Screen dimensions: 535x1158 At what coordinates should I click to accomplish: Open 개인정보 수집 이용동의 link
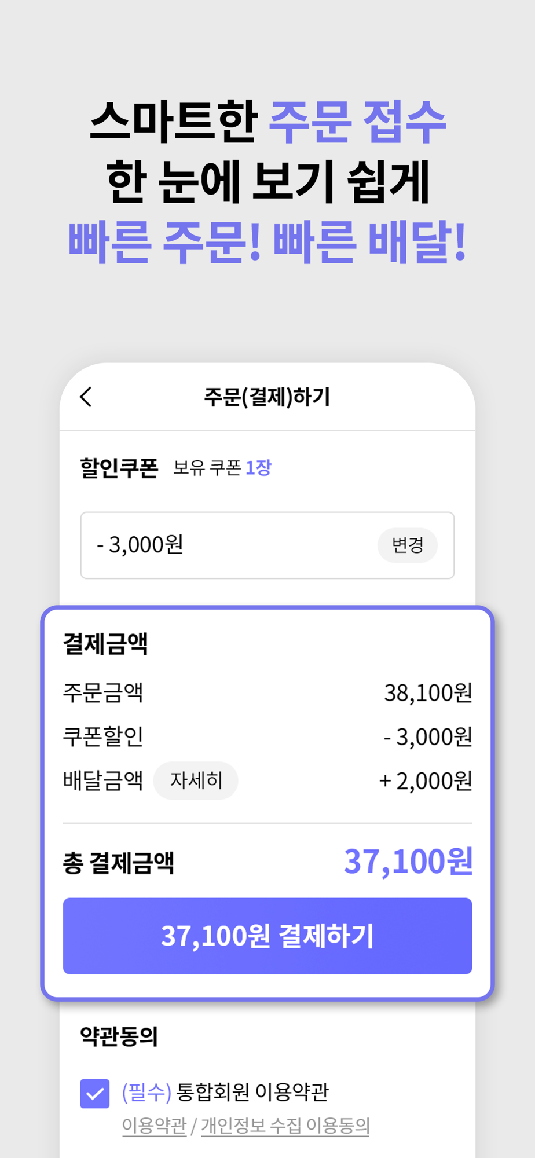click(285, 1126)
